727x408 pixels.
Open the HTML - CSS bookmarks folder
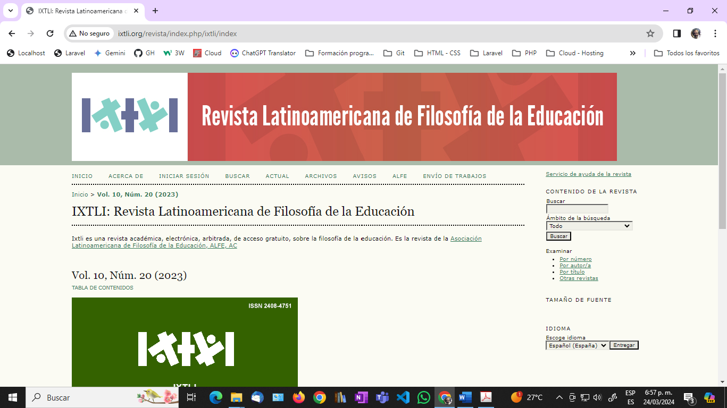(x=438, y=53)
